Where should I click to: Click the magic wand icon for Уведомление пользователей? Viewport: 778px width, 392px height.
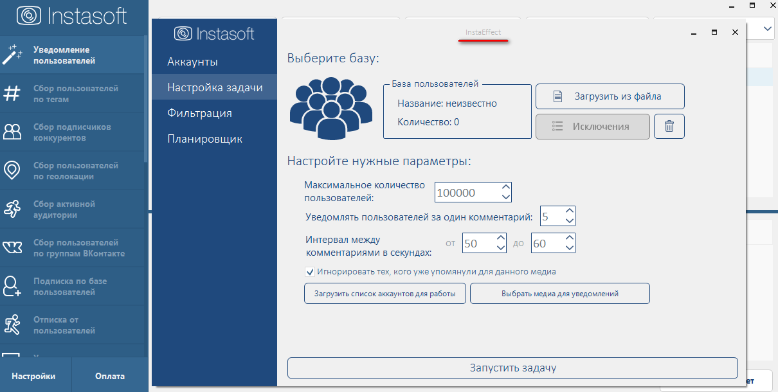12,55
